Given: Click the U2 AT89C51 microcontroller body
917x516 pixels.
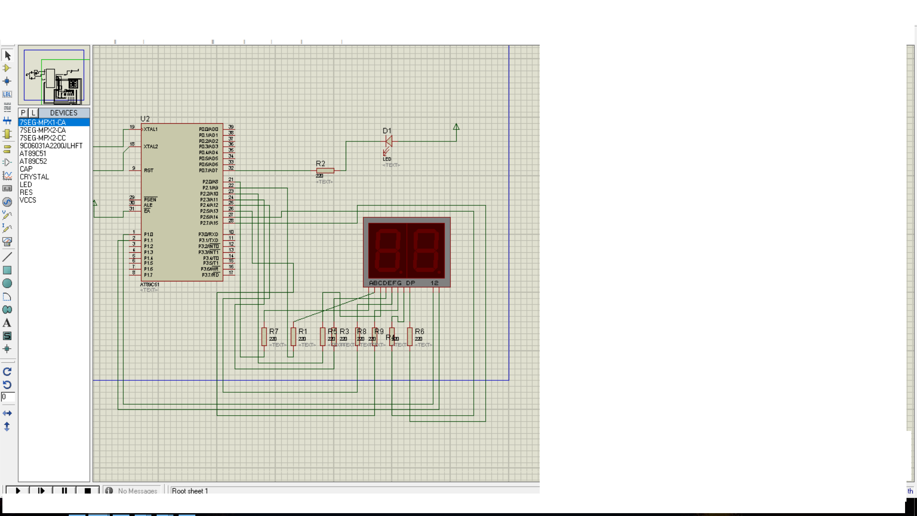Looking at the screenshot, I should click(x=182, y=202).
